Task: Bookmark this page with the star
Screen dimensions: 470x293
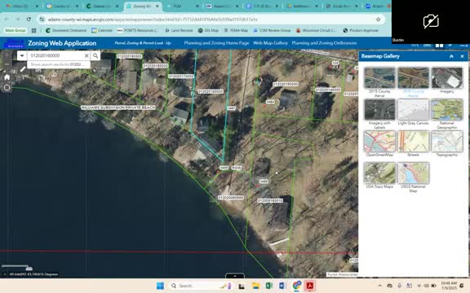Action: click(379, 20)
